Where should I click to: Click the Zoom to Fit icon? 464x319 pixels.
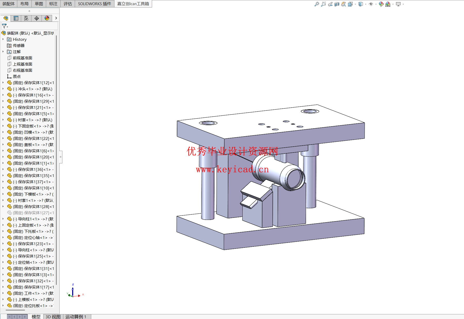point(317,4)
